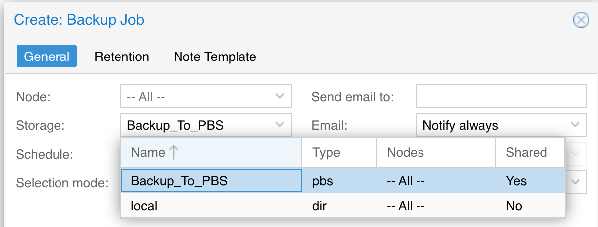The width and height of the screenshot is (598, 227).
Task: Open the Retention tab
Action: 122,57
